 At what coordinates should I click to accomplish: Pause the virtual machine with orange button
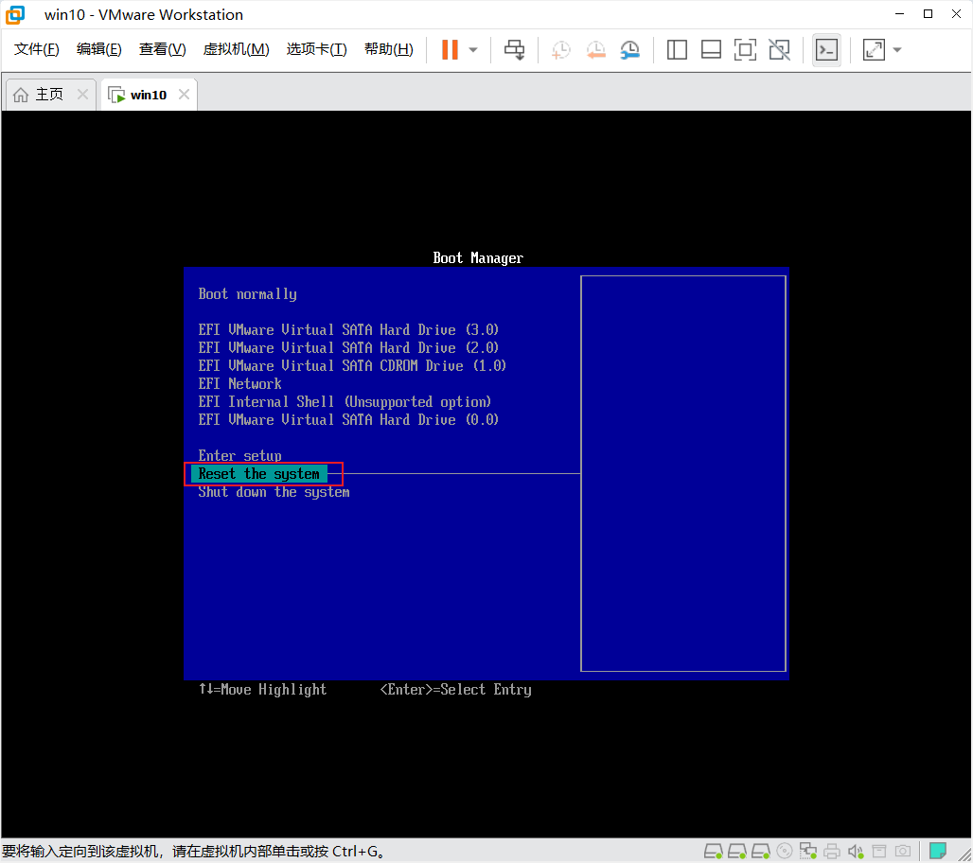[x=450, y=49]
